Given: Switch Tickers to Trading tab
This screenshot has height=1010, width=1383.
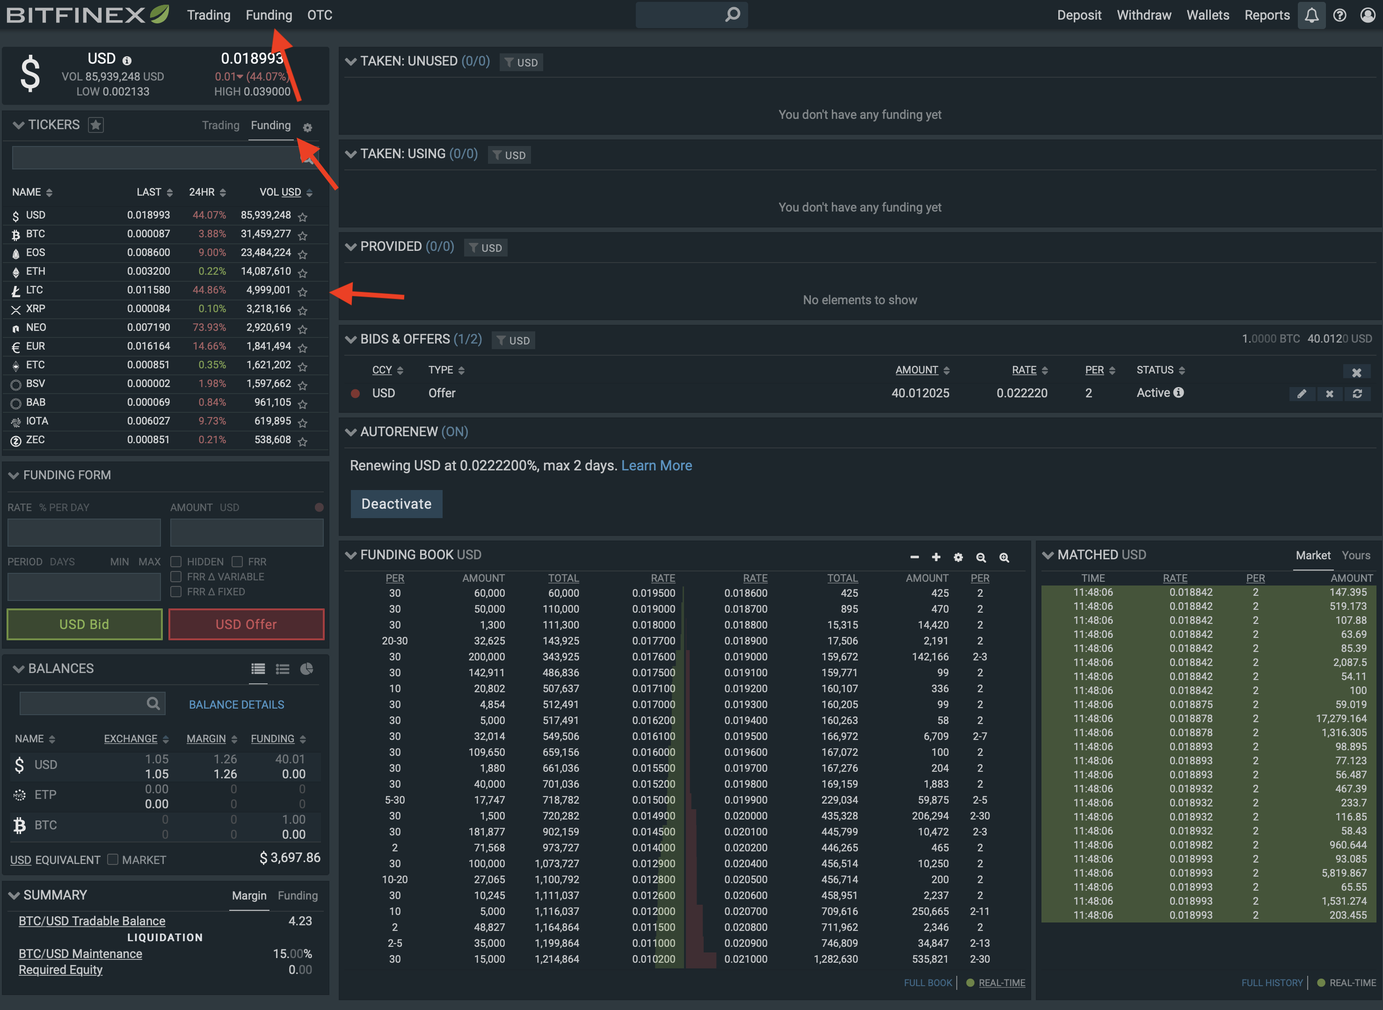Looking at the screenshot, I should tap(221, 125).
